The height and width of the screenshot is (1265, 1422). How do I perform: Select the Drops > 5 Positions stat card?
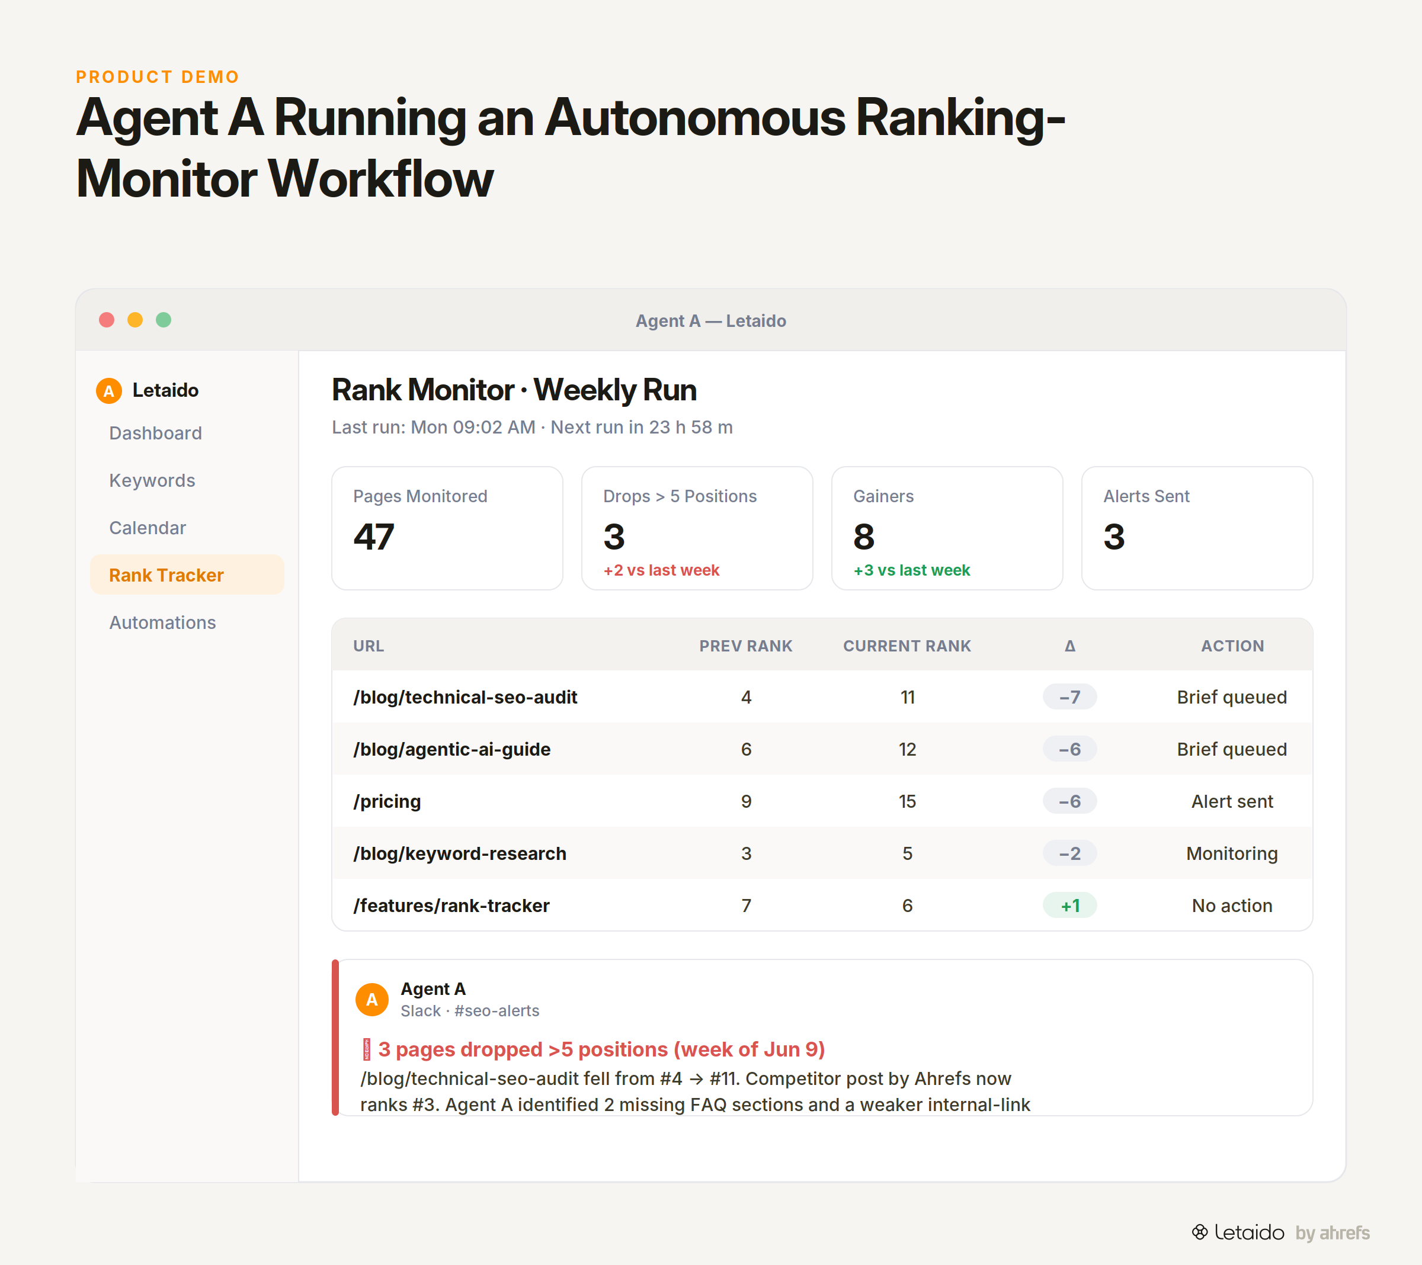tap(697, 528)
